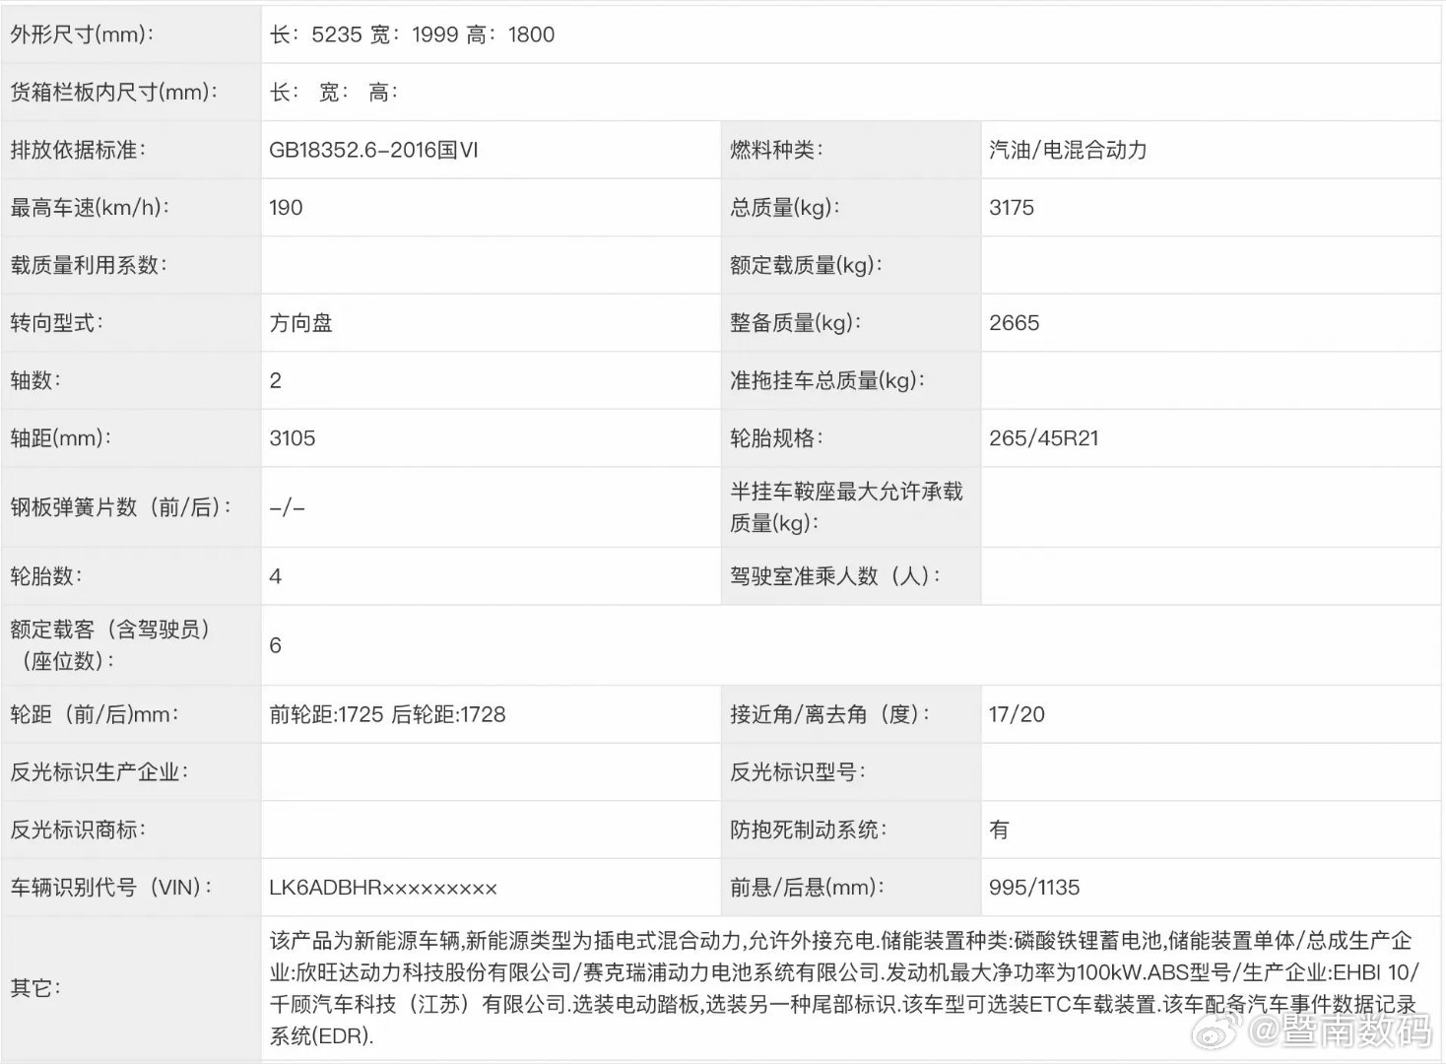Select steering type value 方向盘
This screenshot has height=1064, width=1446.
(x=300, y=323)
